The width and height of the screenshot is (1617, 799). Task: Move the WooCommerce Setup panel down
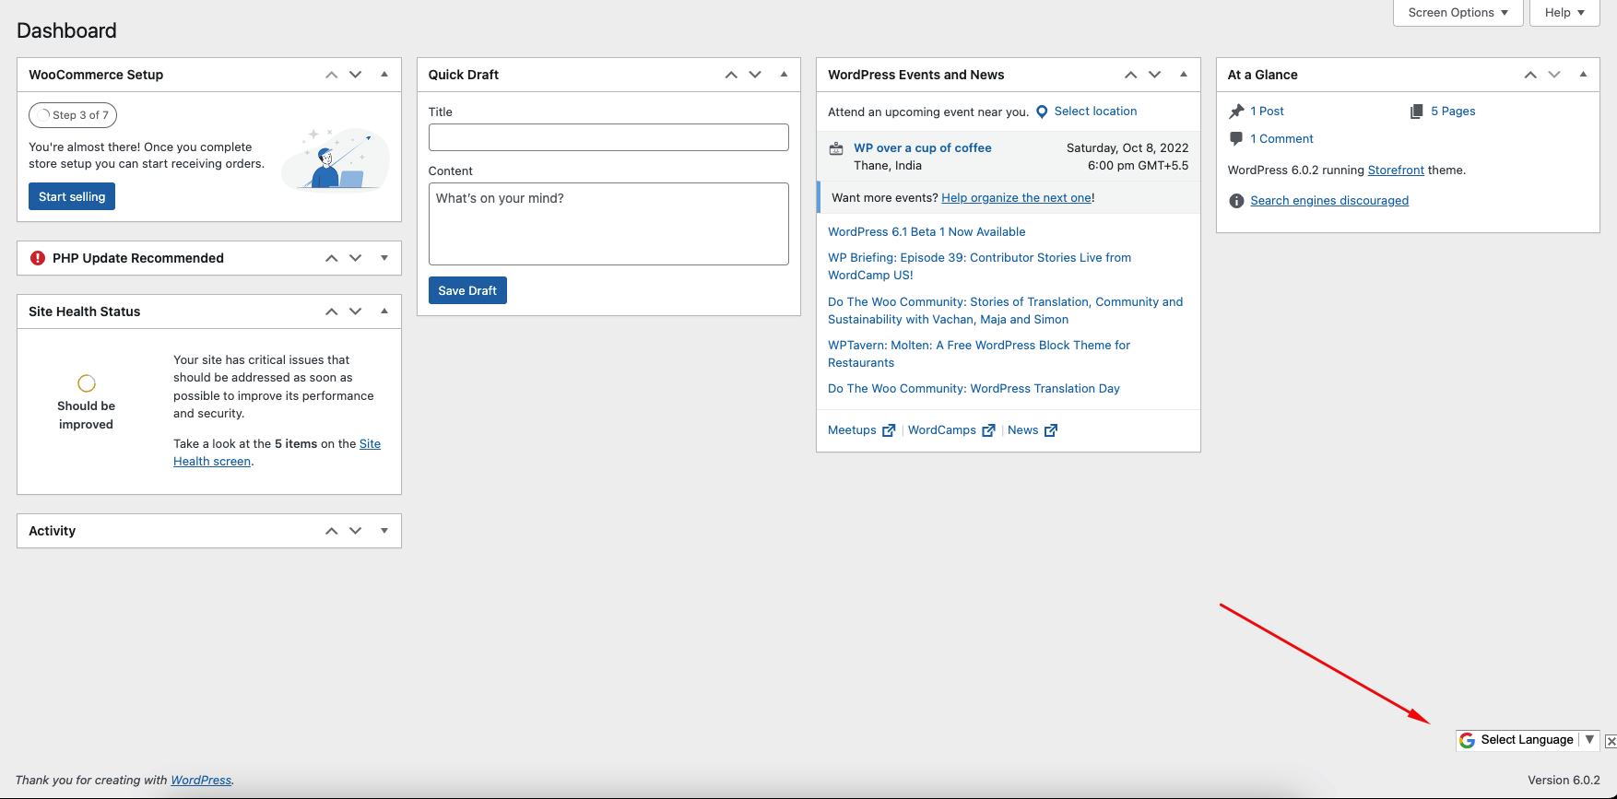coord(355,75)
